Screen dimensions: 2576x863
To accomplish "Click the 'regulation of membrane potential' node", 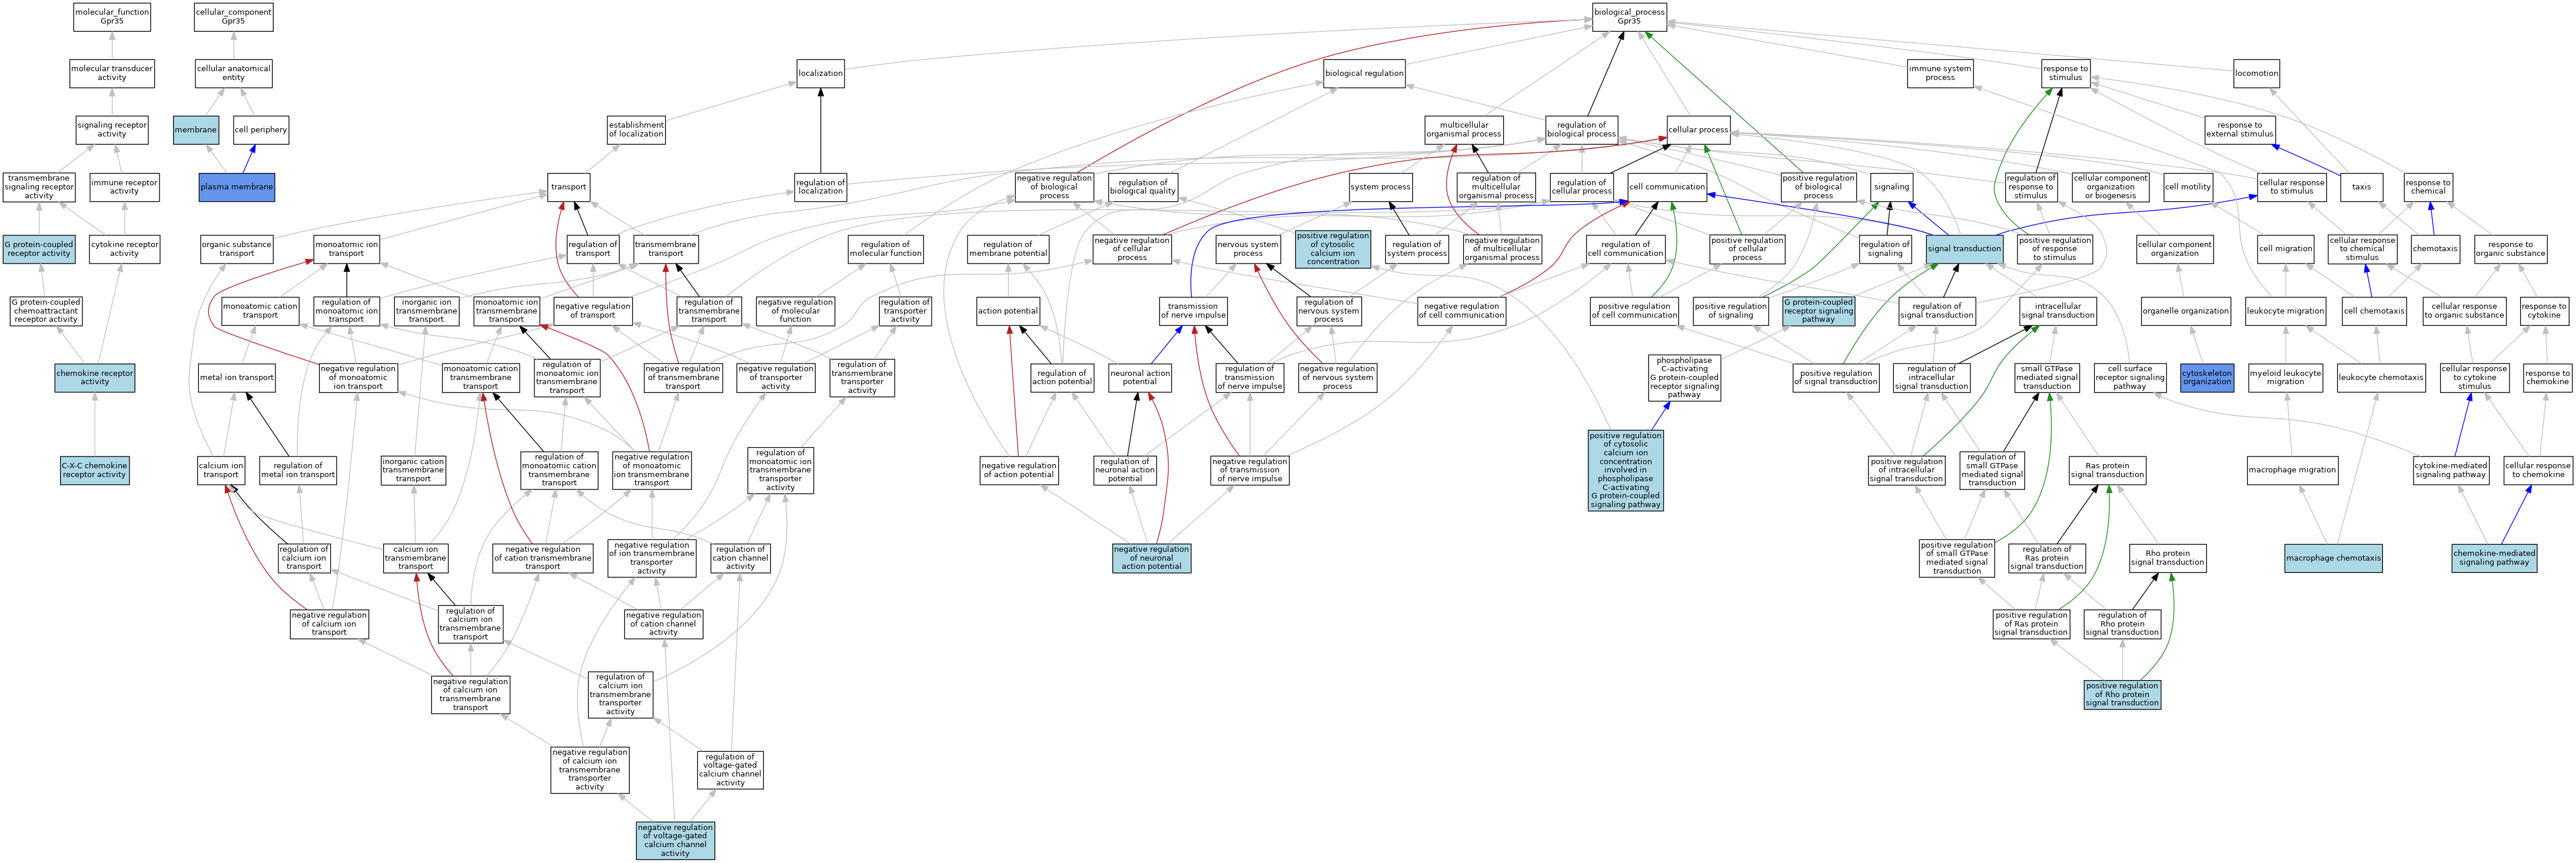I will click(1008, 249).
